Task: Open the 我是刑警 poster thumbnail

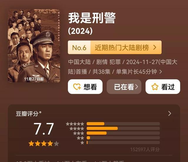Action: (34, 46)
